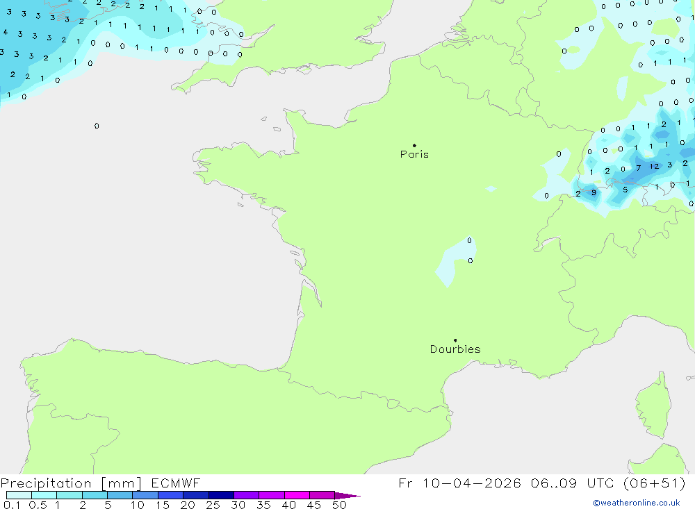Viewport: 695px width, 509px height.
Task: Click legend scale label '30'
Action: [x=238, y=505]
